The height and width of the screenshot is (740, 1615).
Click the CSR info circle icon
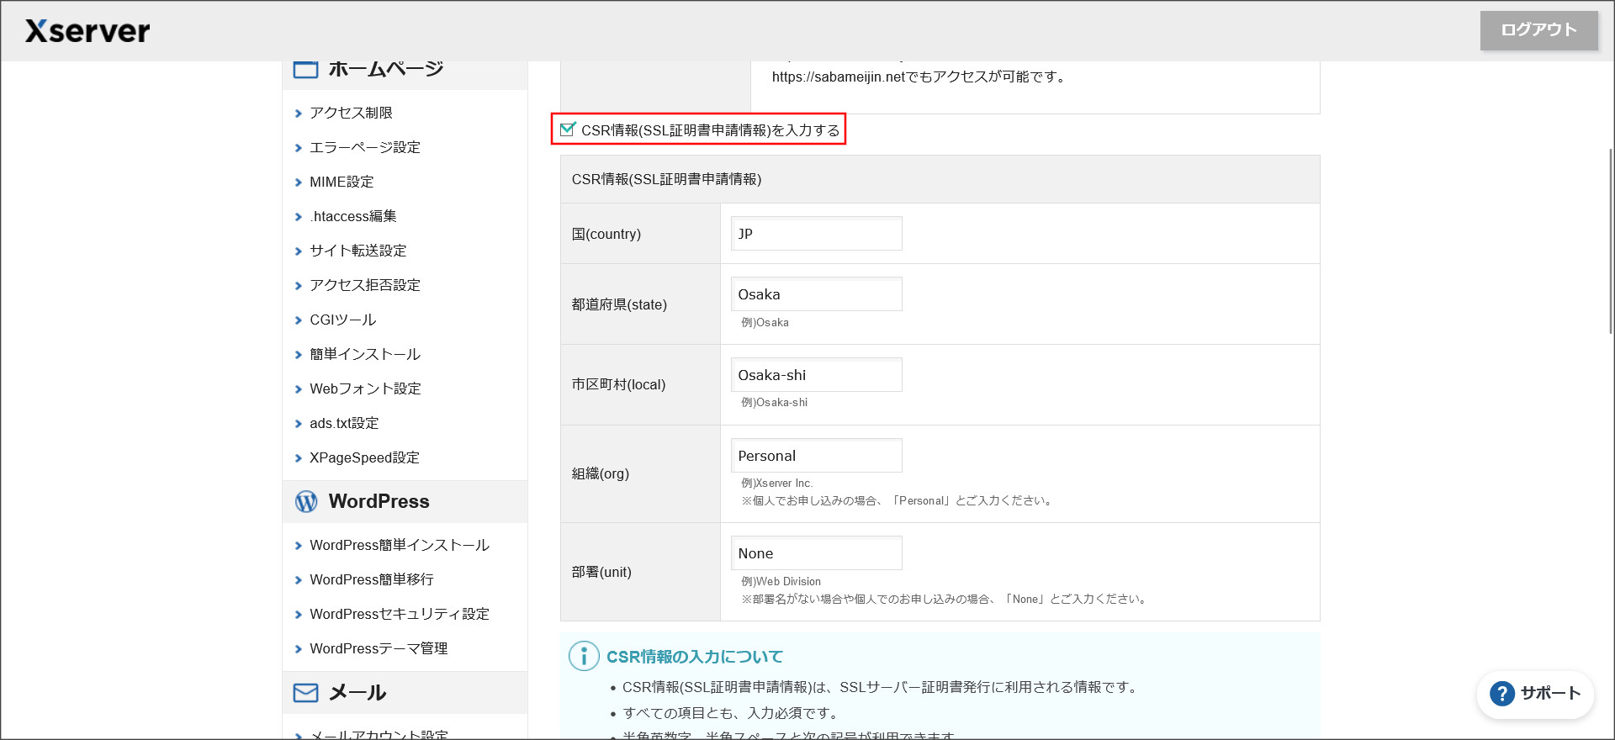(584, 656)
